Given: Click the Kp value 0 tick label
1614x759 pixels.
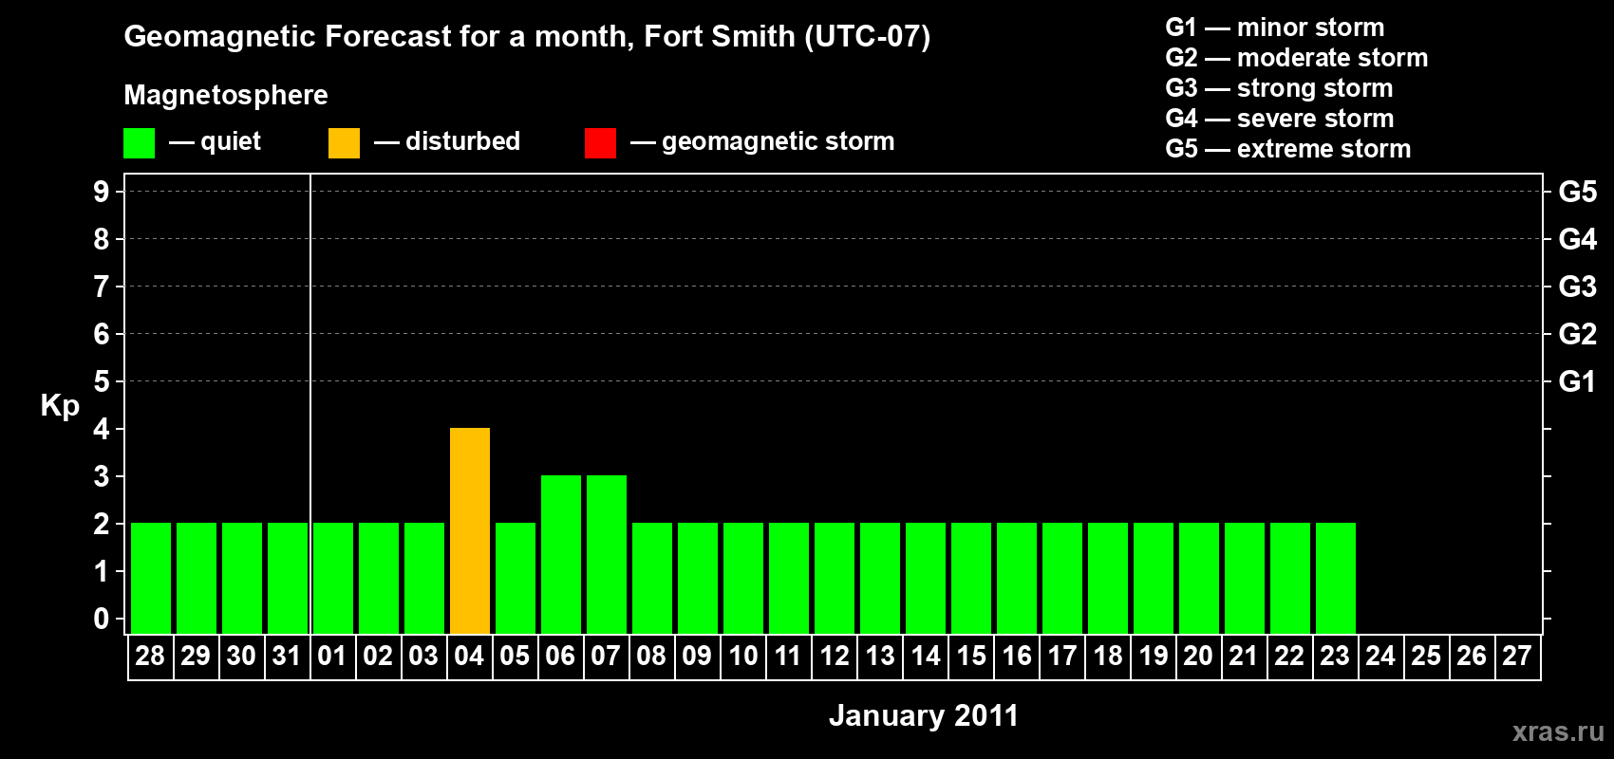Looking at the screenshot, I should (102, 619).
